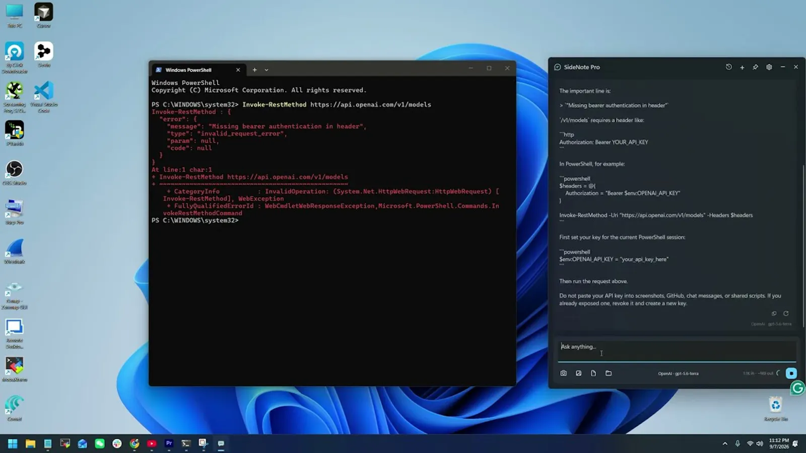Click the Invoke-RestMethod -Uri example line

point(656,215)
